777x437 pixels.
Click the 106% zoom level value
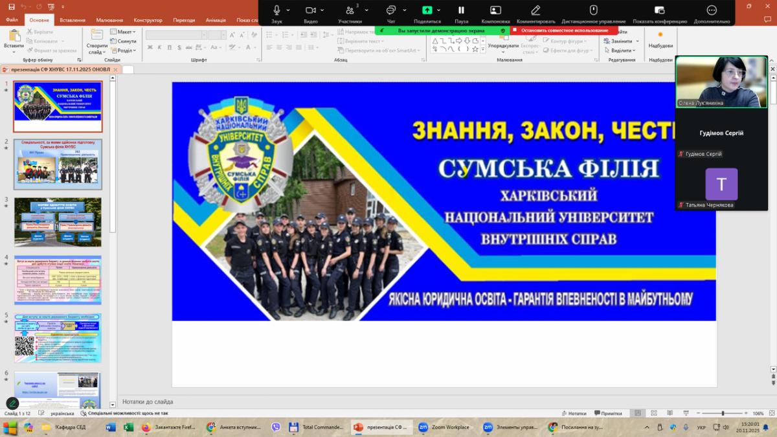tap(758, 413)
